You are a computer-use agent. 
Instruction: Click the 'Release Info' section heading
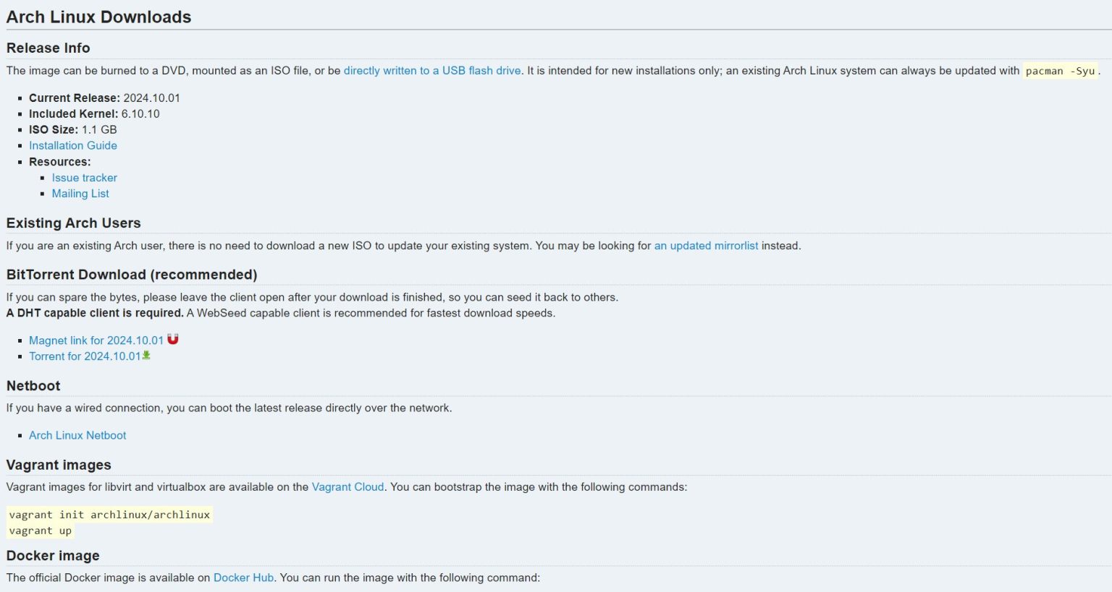click(49, 48)
